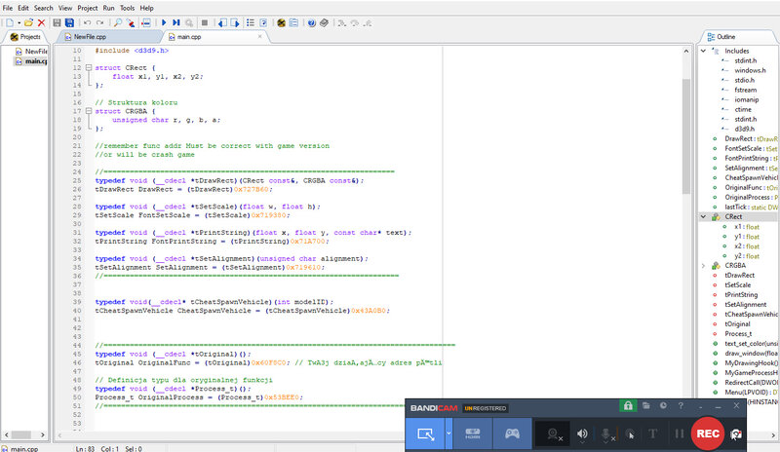The image size is (780, 452).
Task: Toggle Bandicam microphone recording
Action: tap(605, 433)
